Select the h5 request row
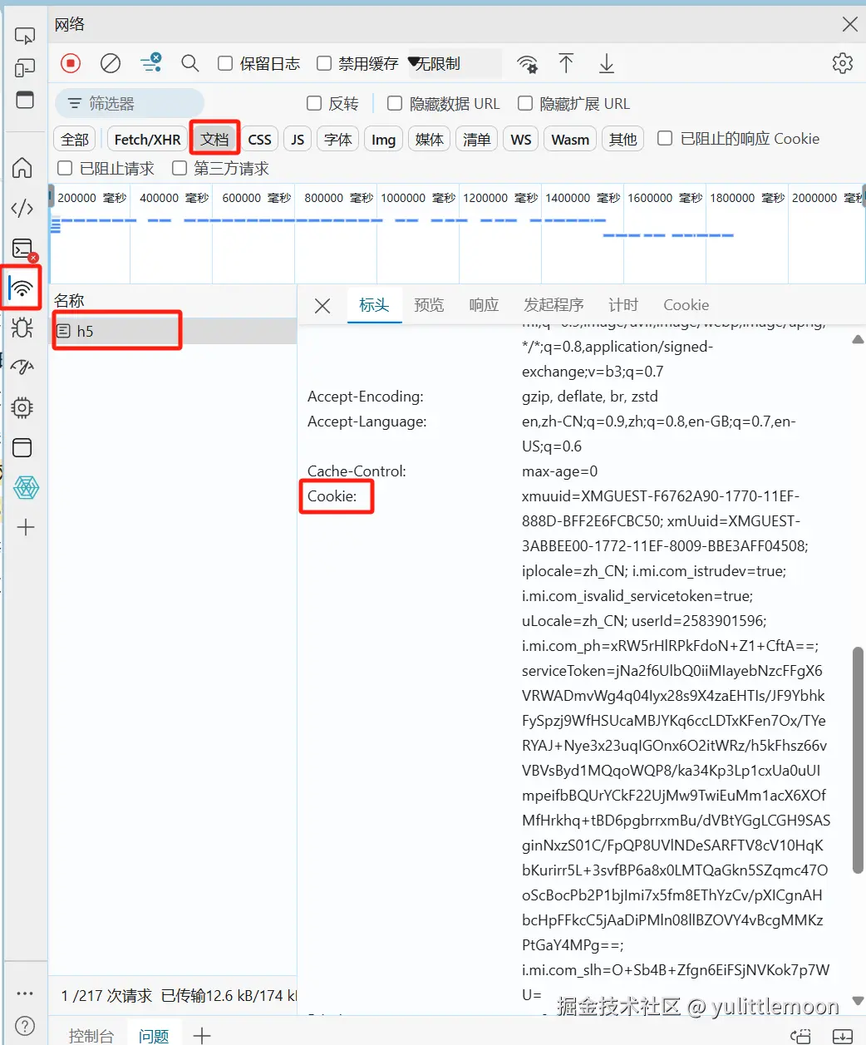 click(173, 331)
